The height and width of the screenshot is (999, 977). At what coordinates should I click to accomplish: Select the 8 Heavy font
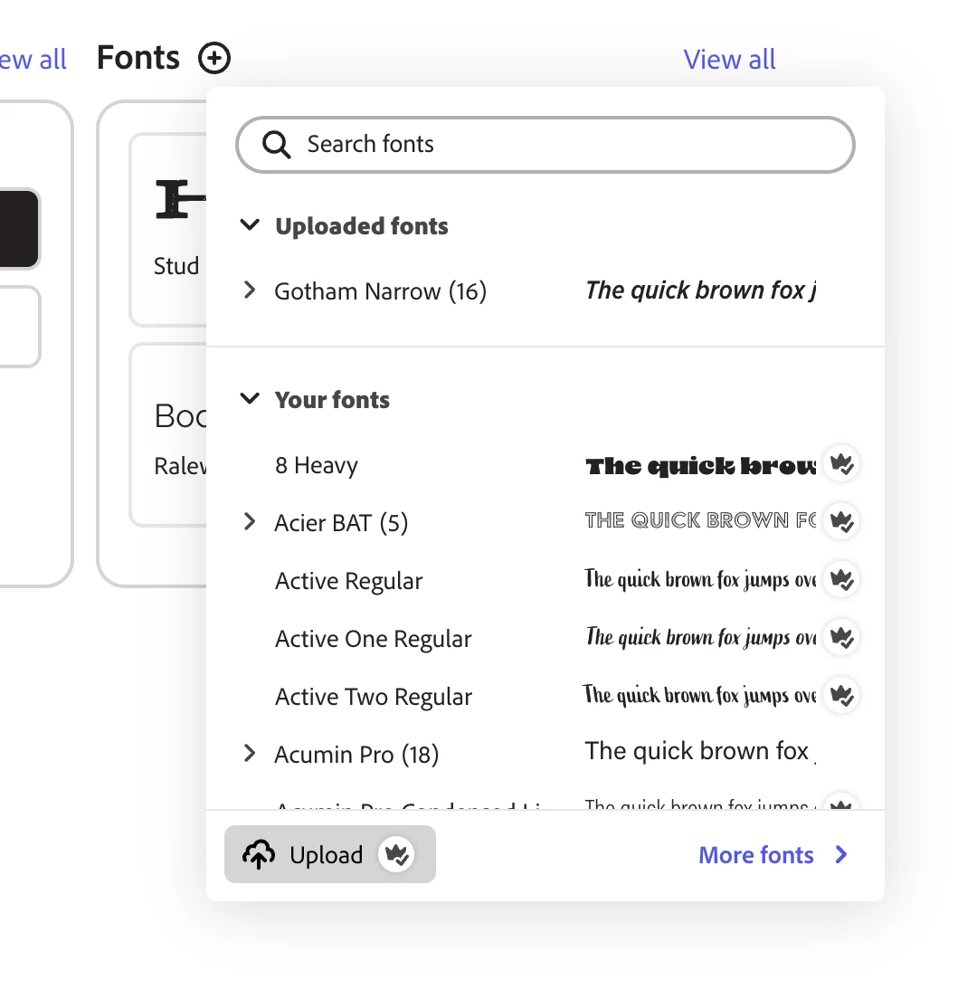317,466
